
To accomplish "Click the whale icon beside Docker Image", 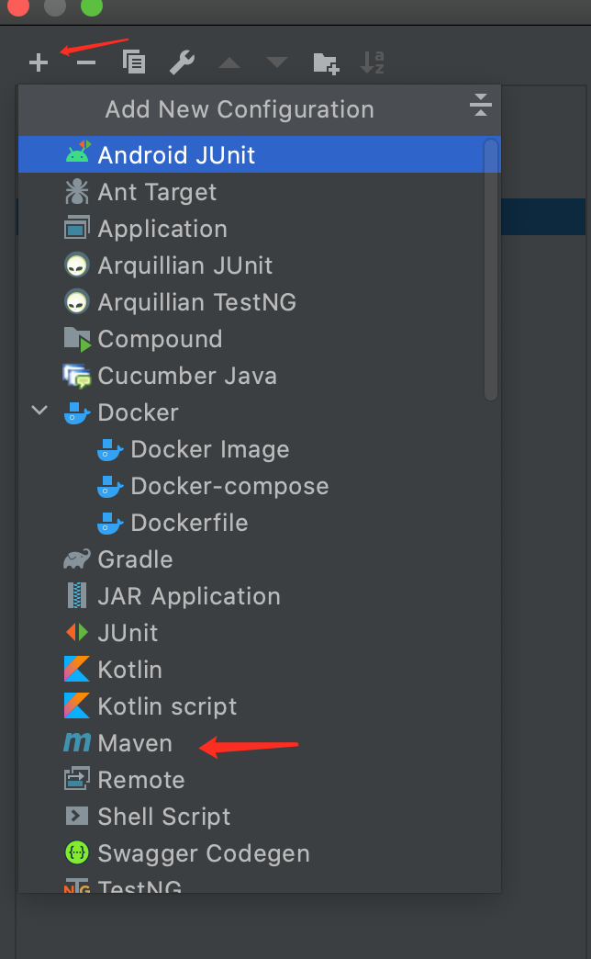I will tap(110, 449).
